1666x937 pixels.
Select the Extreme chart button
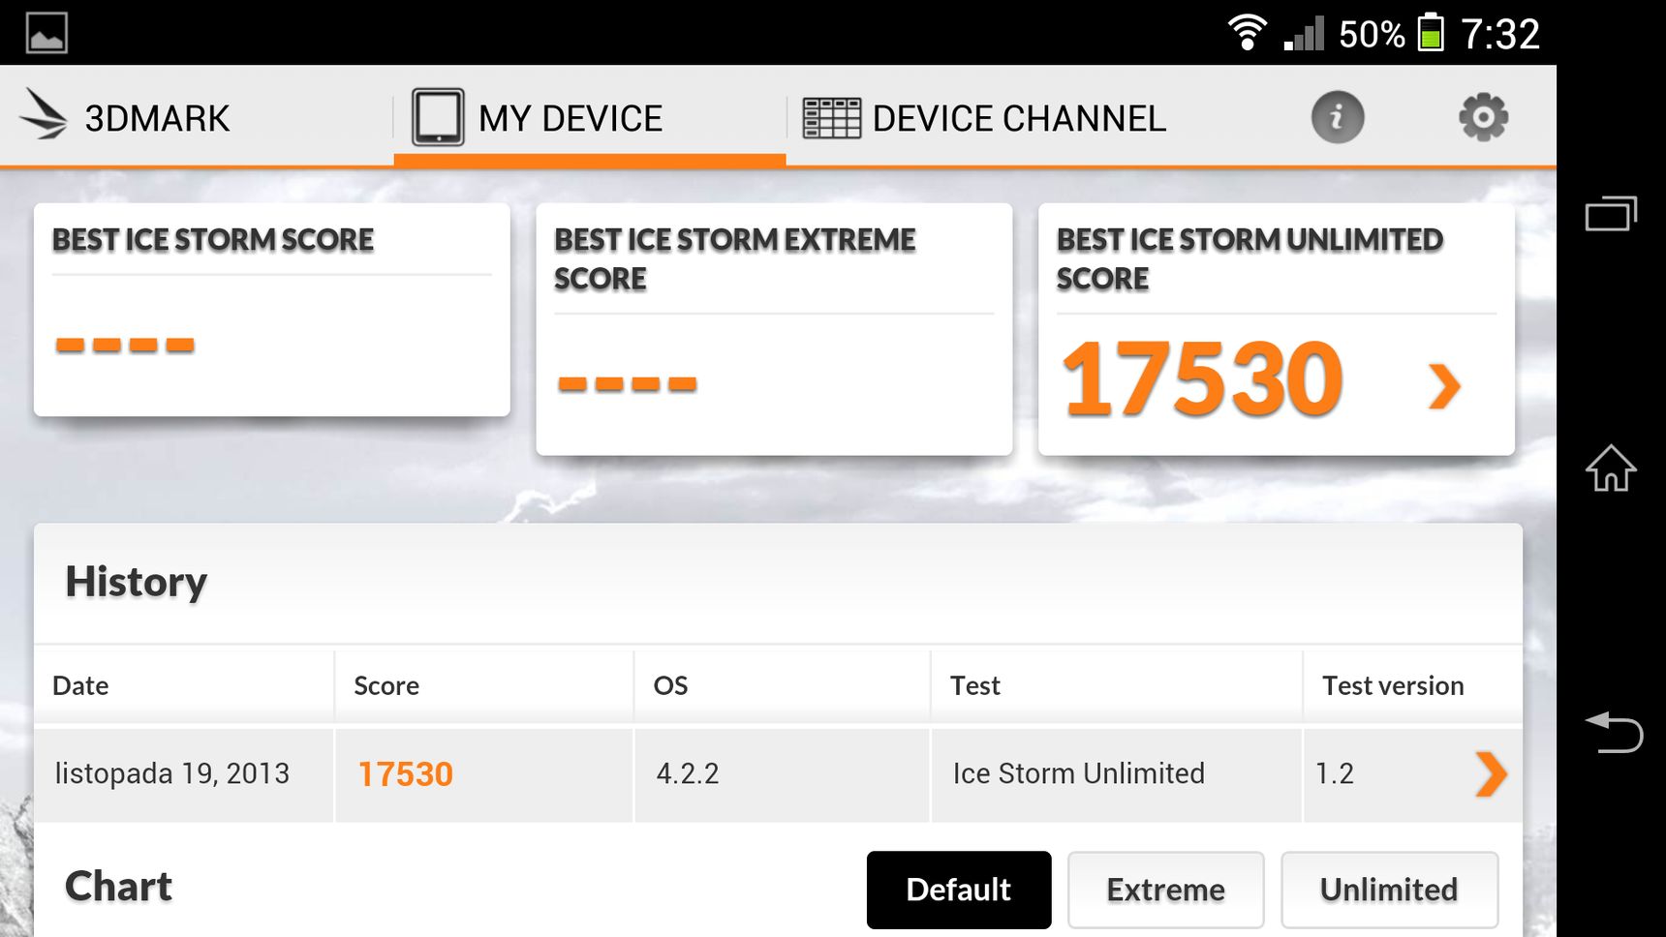pyautogui.click(x=1166, y=890)
